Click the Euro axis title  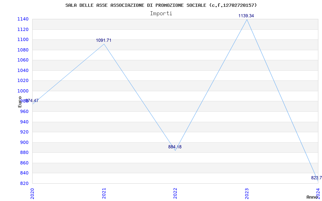point(20,102)
